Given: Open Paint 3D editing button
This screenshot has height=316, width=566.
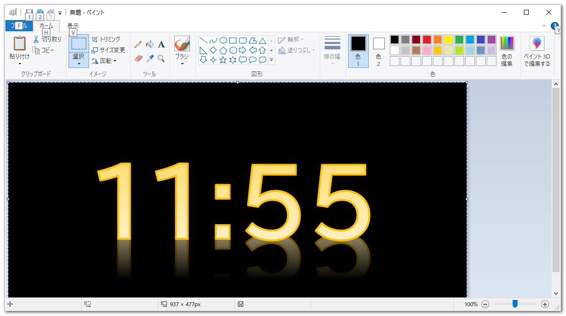Looking at the screenshot, I should point(537,51).
